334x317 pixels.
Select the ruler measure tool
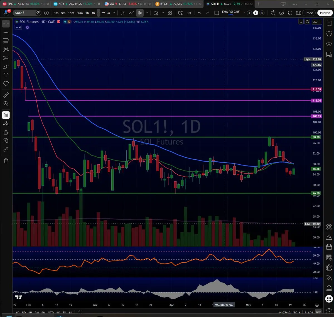click(6, 95)
